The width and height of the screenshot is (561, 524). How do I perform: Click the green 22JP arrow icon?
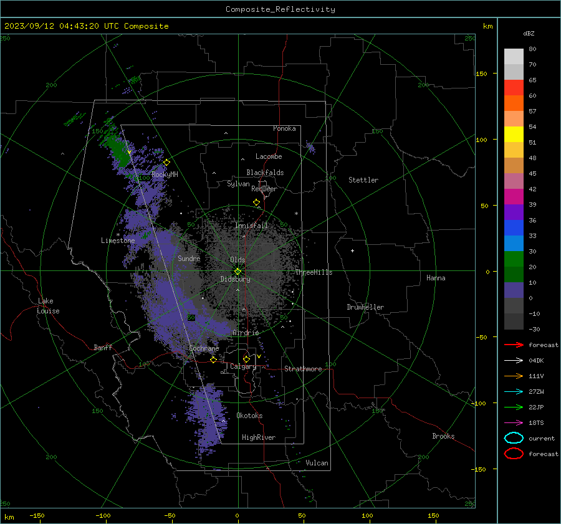[x=514, y=407]
